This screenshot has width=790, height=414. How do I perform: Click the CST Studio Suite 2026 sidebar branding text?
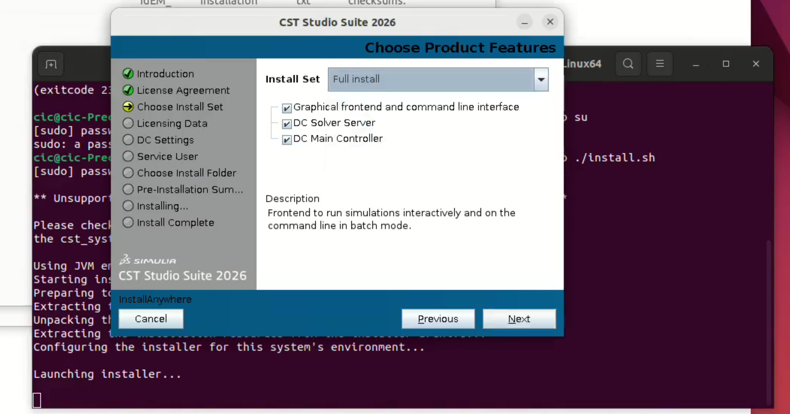point(183,276)
